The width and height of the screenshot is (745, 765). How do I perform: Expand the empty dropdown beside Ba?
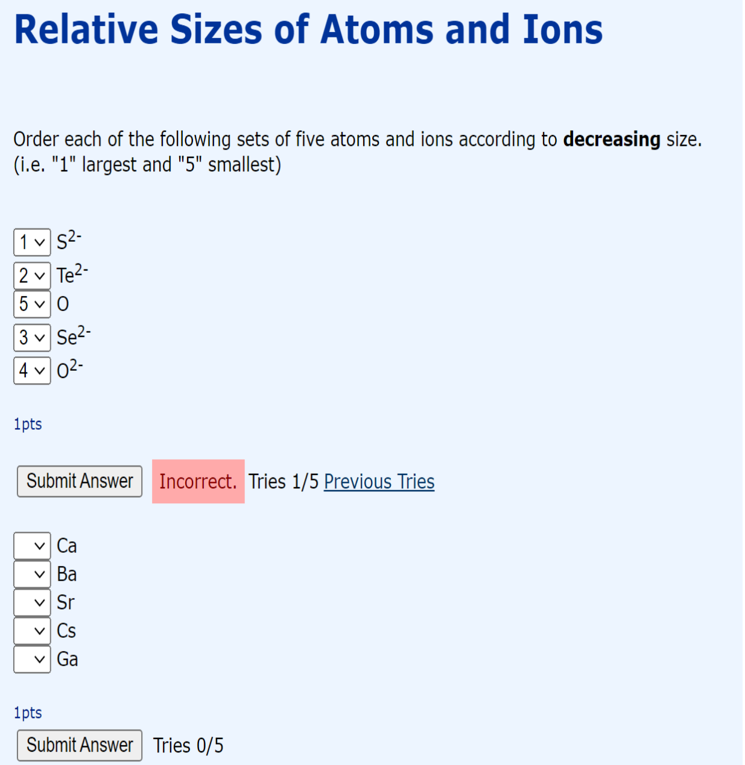(x=31, y=574)
